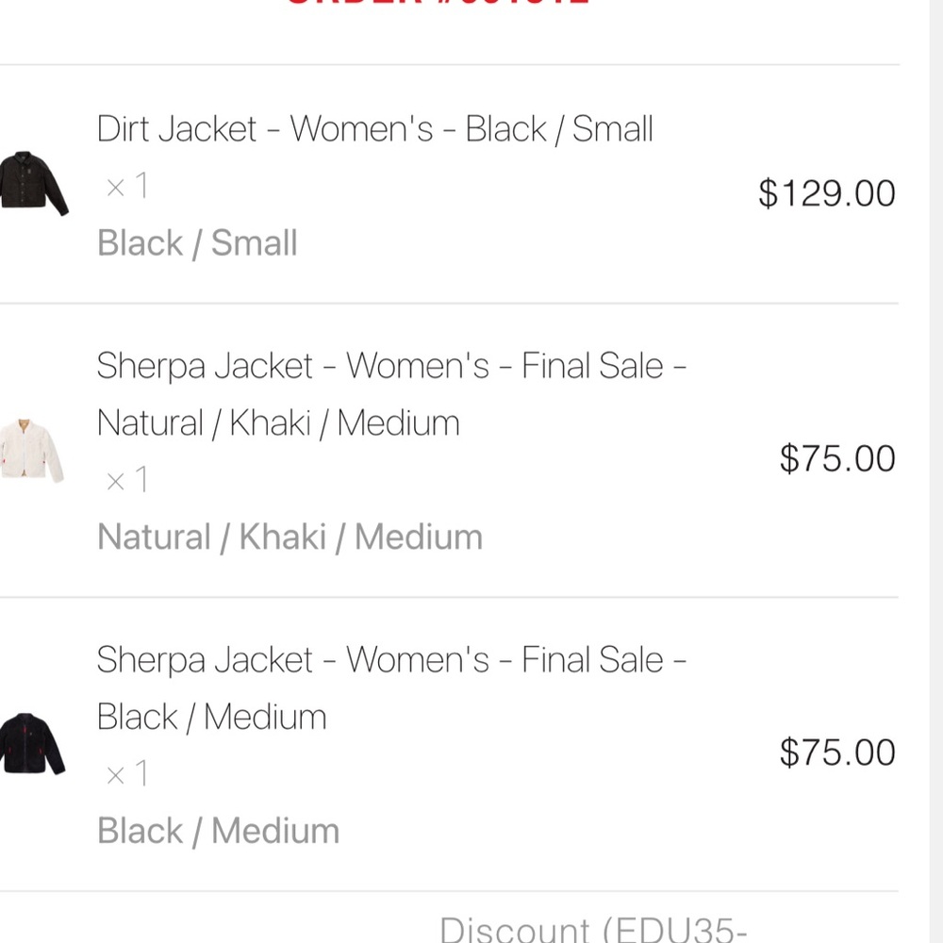Click the second line "Black / Medium" of Sherpa title
Viewport: 943px width, 943px height.
211,717
